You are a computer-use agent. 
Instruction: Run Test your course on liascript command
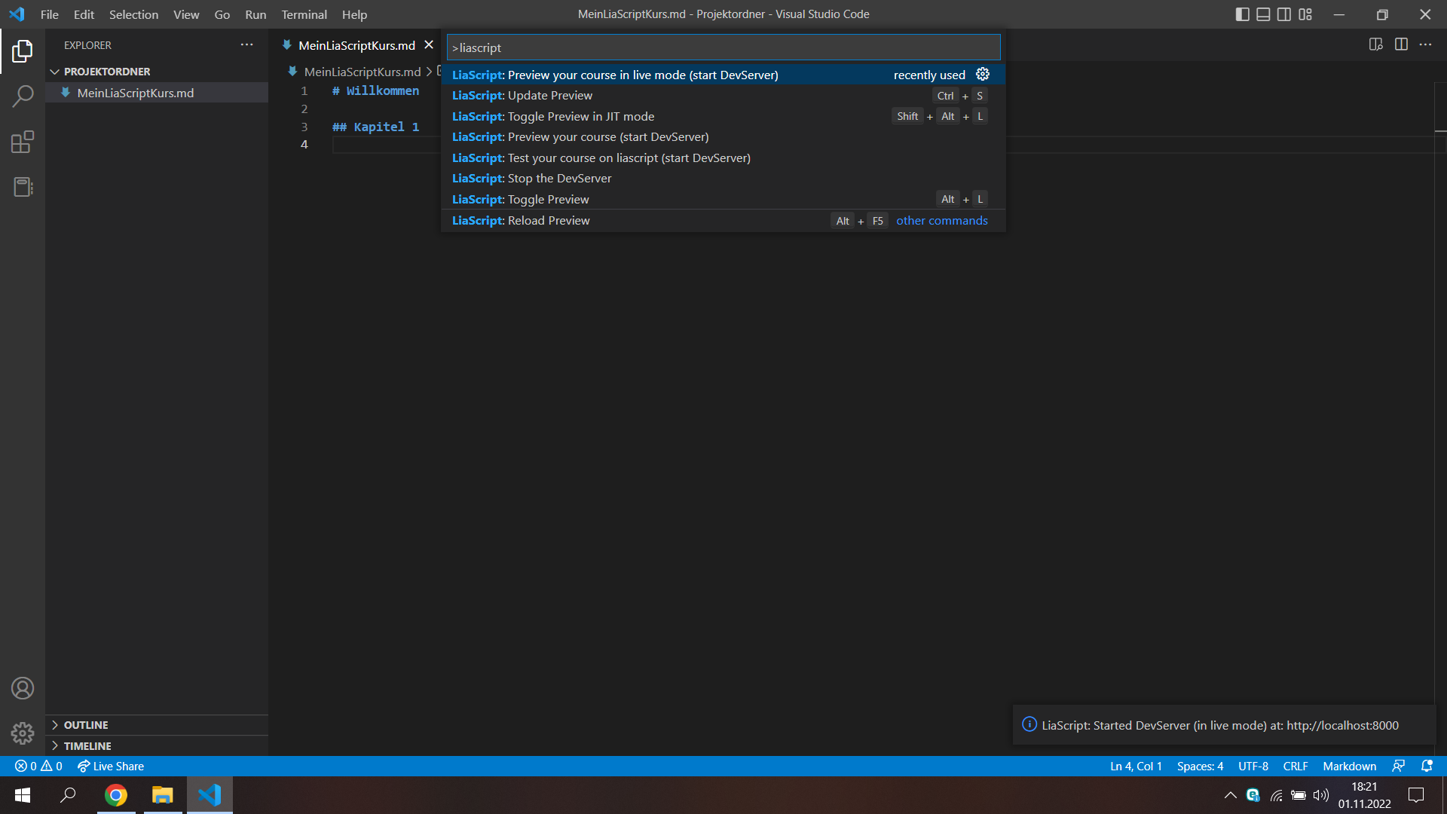click(723, 158)
